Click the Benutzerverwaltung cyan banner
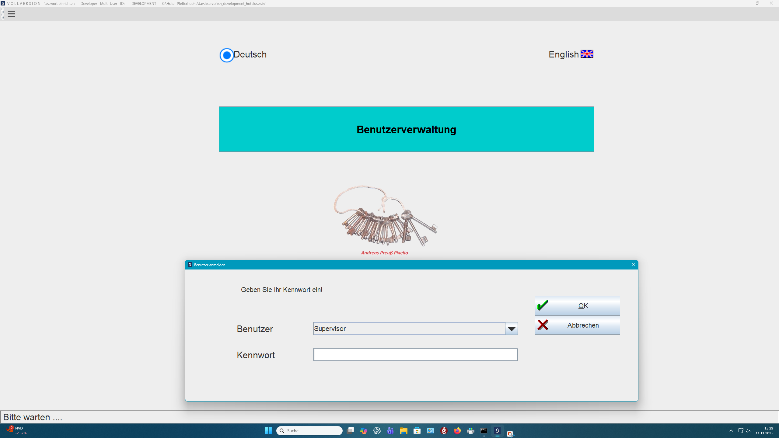 tap(406, 129)
